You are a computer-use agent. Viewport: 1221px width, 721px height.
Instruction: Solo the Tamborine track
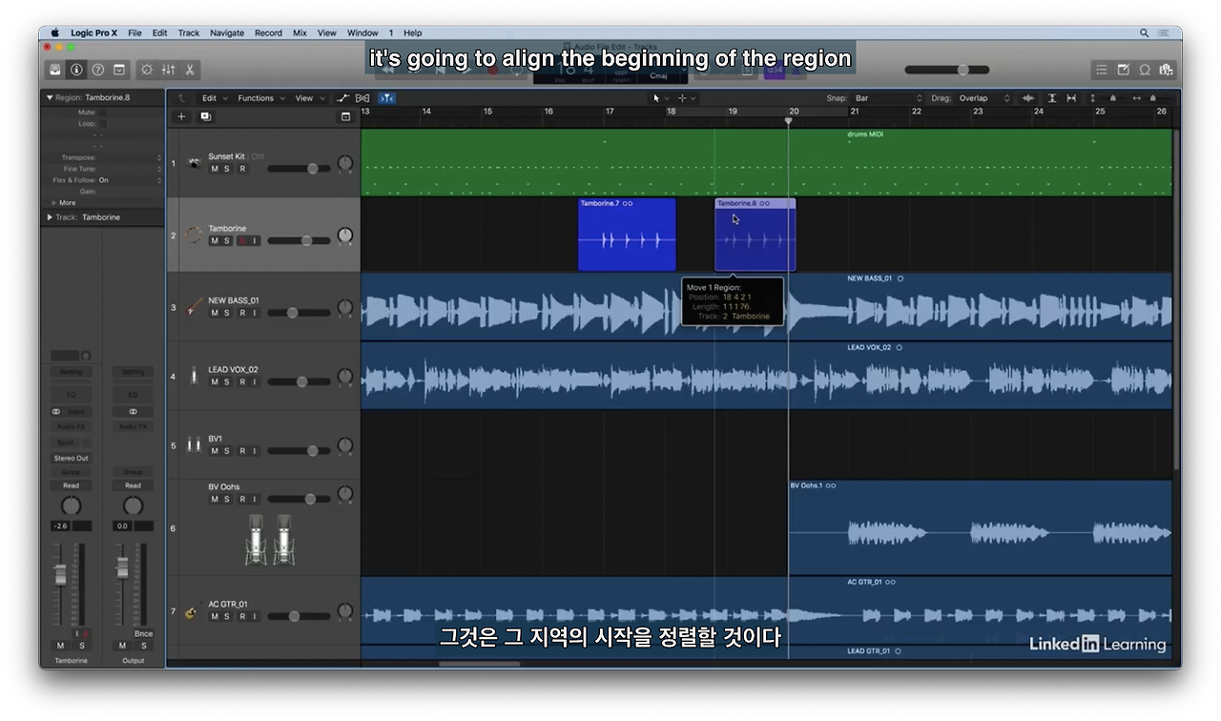(227, 241)
